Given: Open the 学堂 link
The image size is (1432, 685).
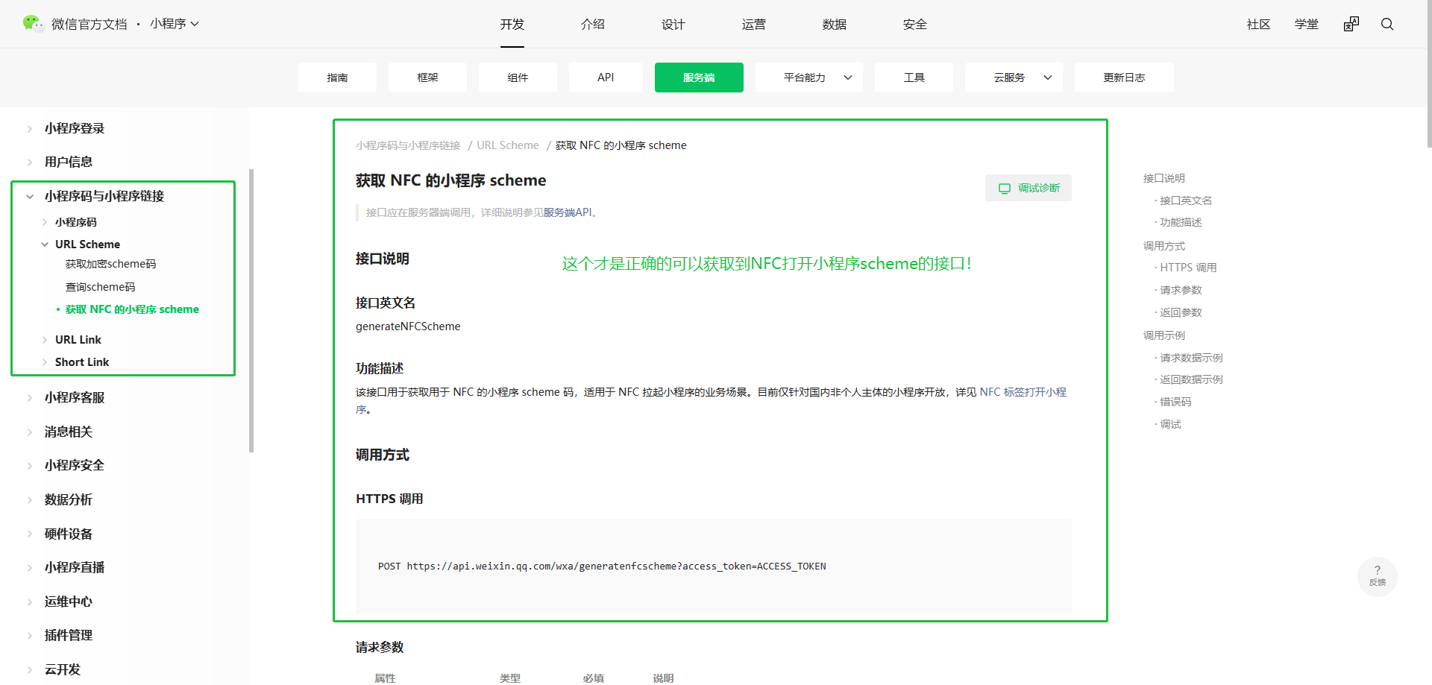Looking at the screenshot, I should click(x=1307, y=25).
